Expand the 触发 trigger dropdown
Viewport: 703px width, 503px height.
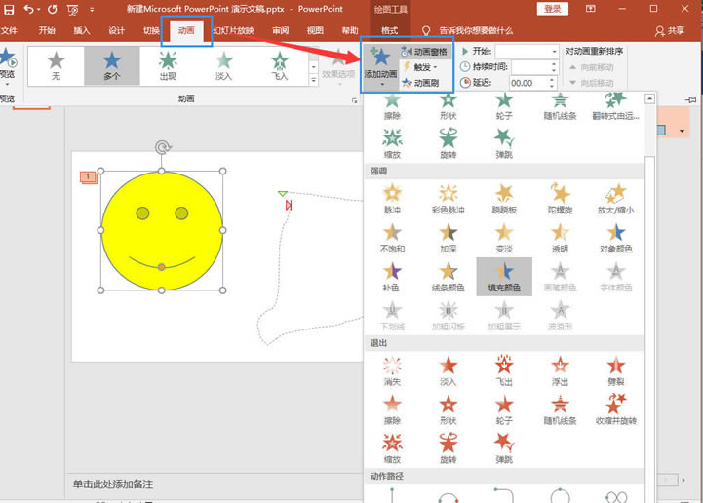click(426, 67)
